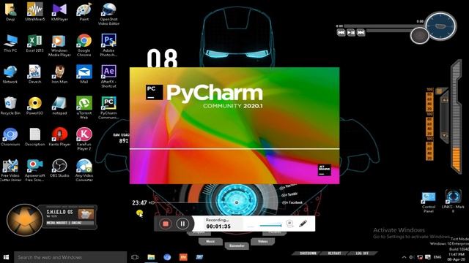Viewport: 469px width, 263px height.
Task: Click the Music launcher button
Action: pos(210,241)
